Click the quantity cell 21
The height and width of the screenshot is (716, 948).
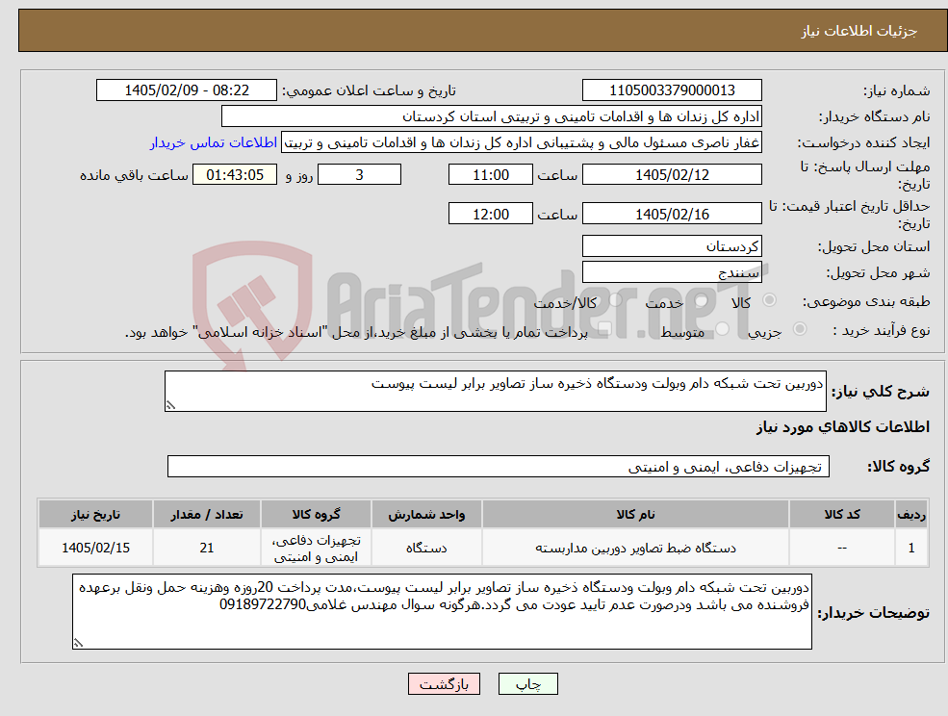coord(207,548)
